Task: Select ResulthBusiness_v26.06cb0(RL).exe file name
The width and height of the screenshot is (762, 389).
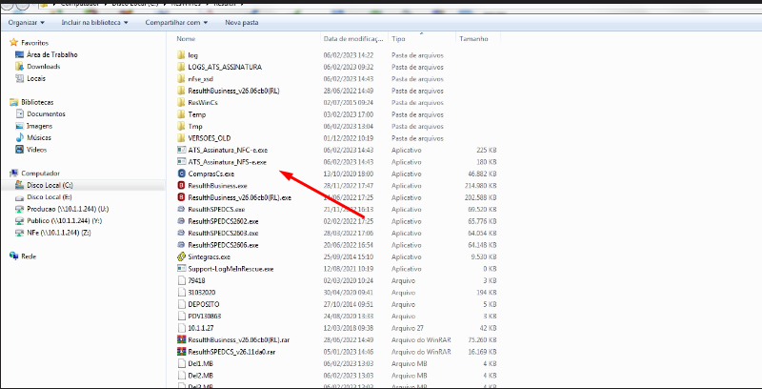Action: [240, 197]
